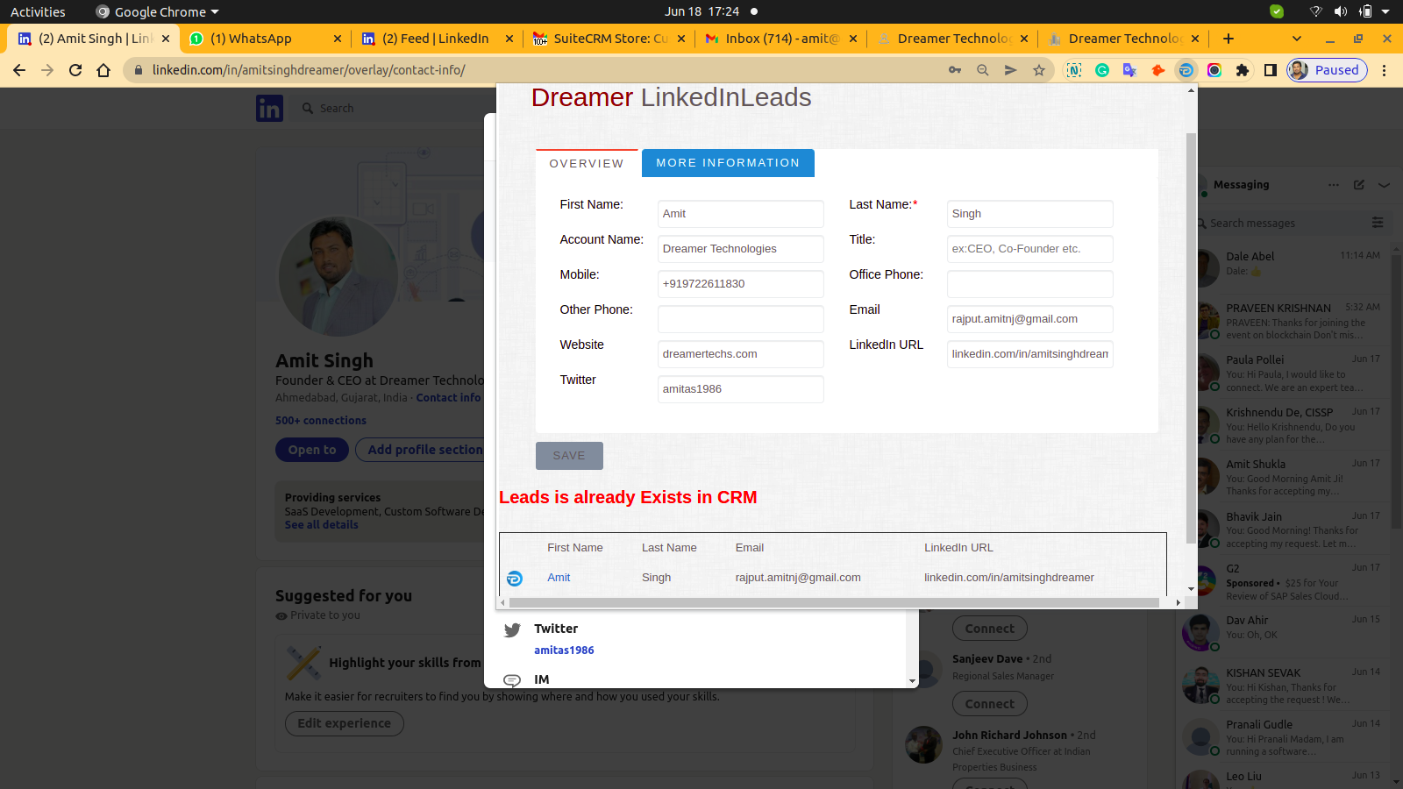Click the Last Name field containing Singh
The width and height of the screenshot is (1403, 789).
[1030, 214]
